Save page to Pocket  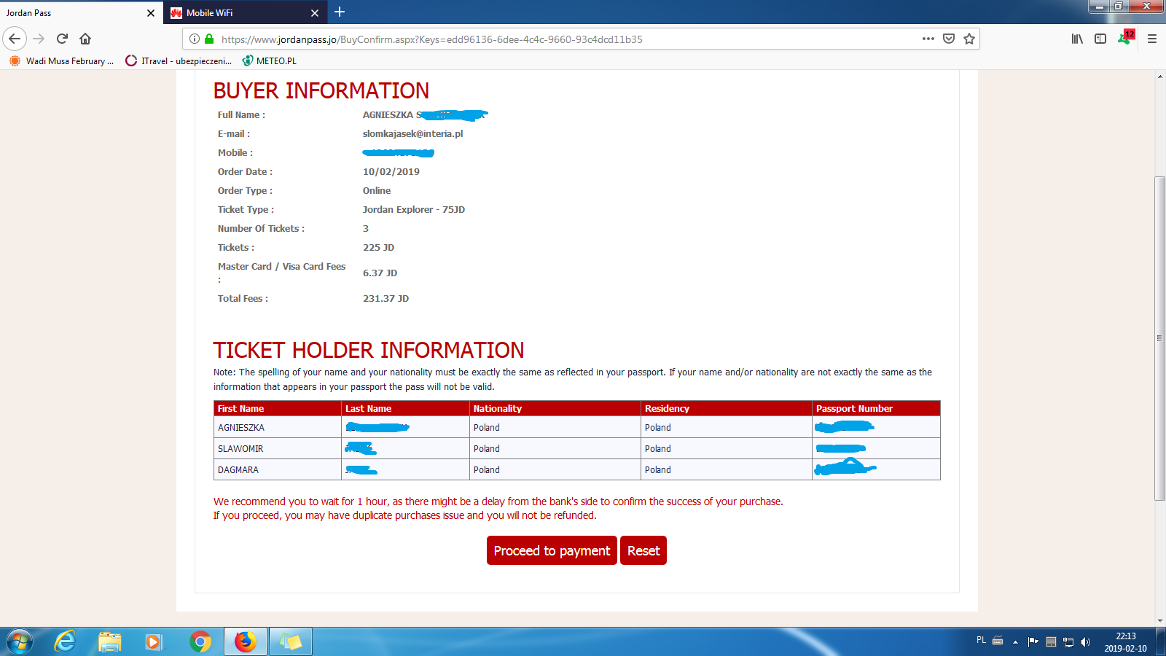[x=949, y=39]
